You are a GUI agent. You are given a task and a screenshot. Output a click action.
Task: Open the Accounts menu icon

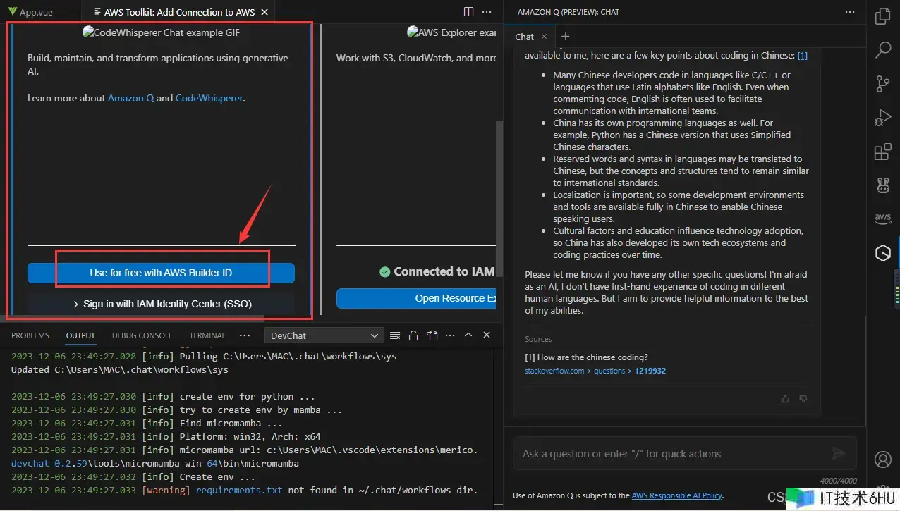pyautogui.click(x=882, y=460)
